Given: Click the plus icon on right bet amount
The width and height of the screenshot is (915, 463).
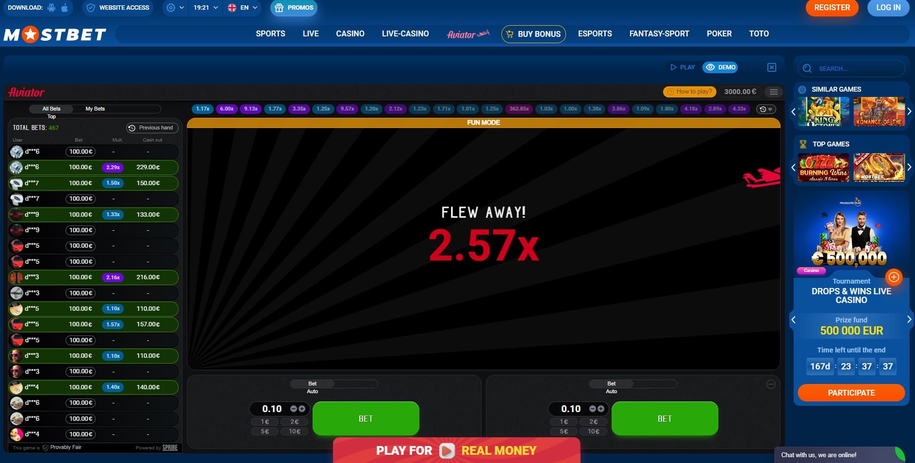Looking at the screenshot, I should 601,409.
